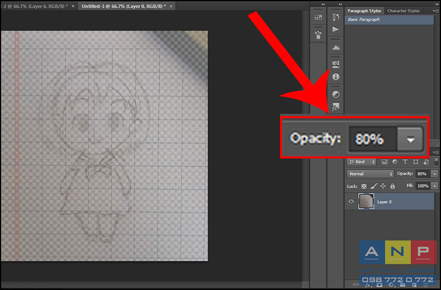Open the Histogram panel icon

click(x=336, y=47)
